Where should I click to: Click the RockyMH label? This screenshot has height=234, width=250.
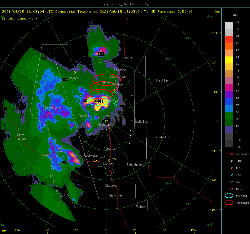click(73, 78)
